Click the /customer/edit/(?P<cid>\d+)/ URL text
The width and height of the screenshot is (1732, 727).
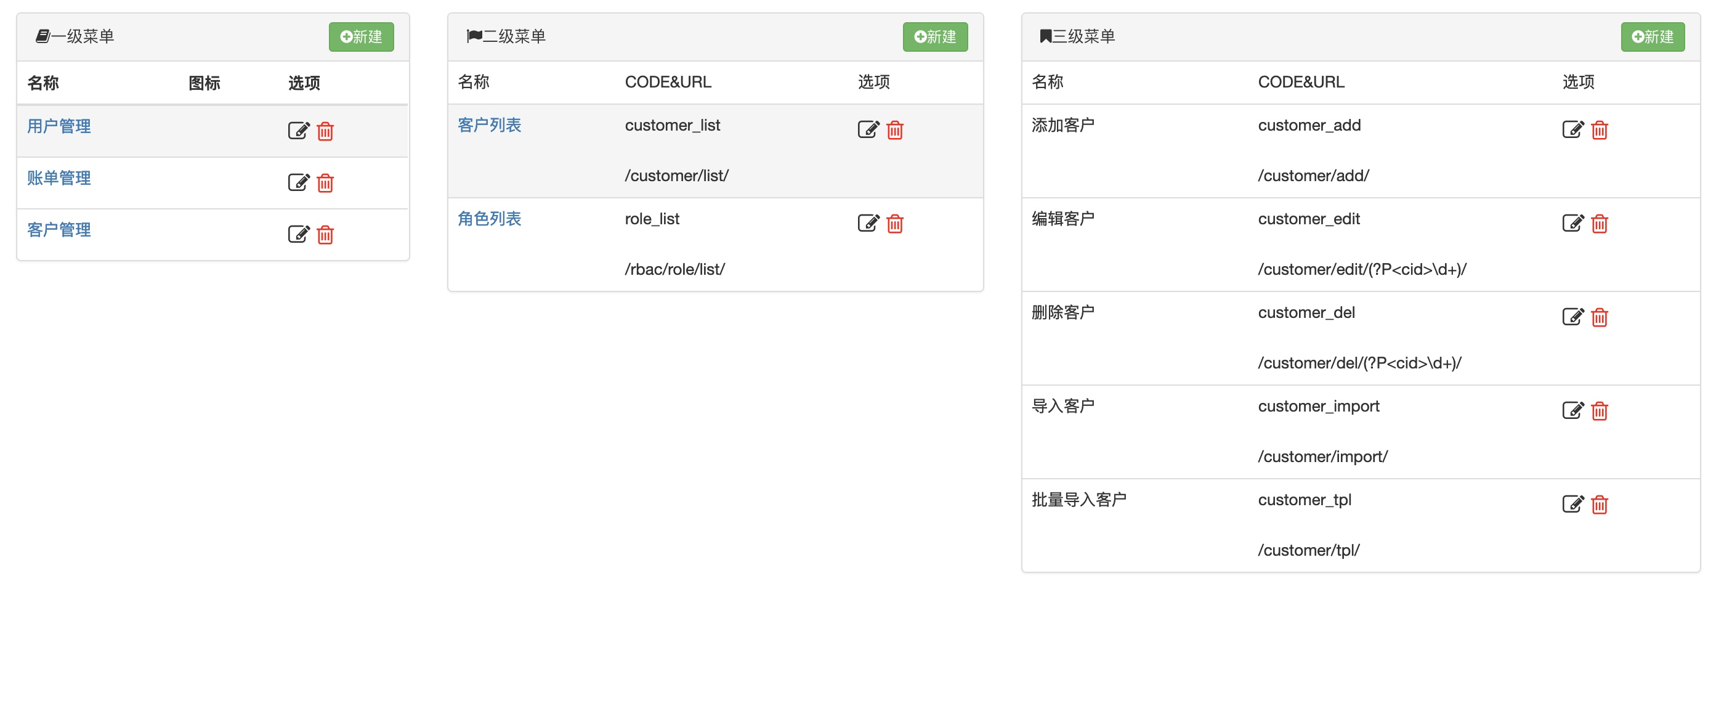[x=1362, y=269]
